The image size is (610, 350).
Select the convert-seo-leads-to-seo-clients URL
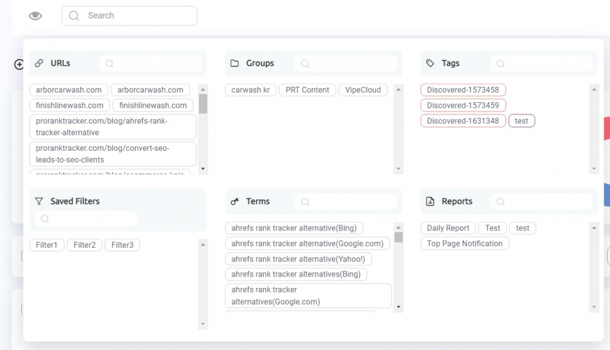pyautogui.click(x=113, y=154)
